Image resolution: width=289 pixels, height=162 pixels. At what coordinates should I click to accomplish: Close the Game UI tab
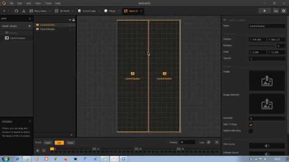(141, 11)
